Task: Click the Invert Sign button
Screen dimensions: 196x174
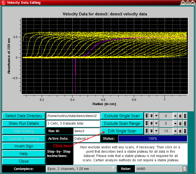Action: click(24, 146)
